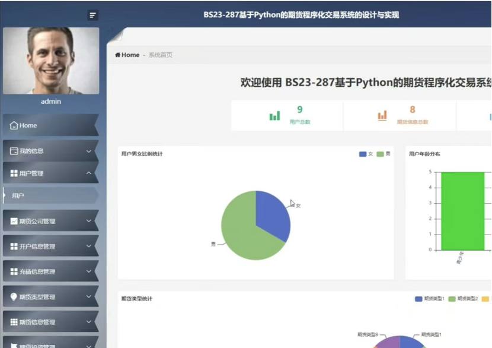492x348 pixels.
Task: Click the 用户年龄分布 chart title
Action: coord(424,154)
